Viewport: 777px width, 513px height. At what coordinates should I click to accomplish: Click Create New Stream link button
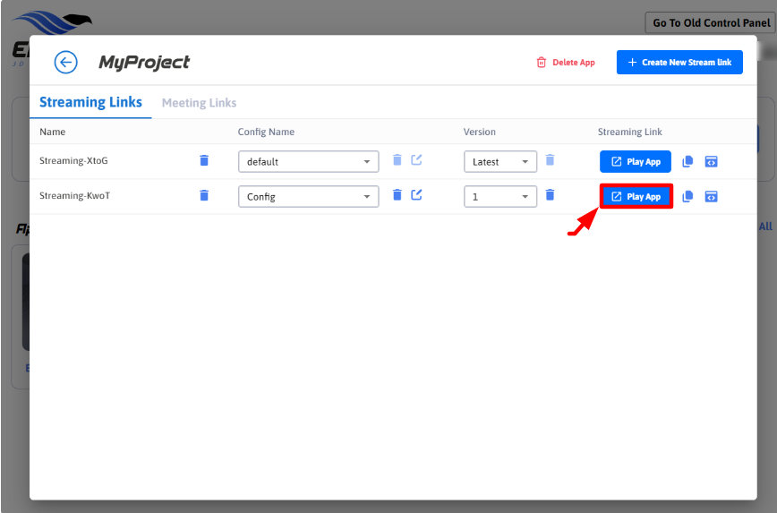(679, 63)
